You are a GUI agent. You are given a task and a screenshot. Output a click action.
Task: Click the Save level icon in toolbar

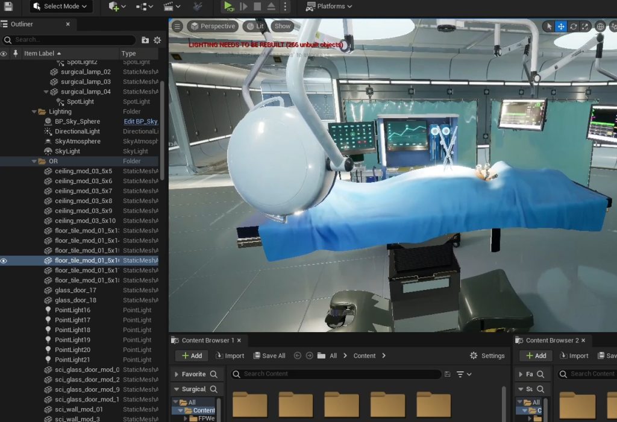[8, 7]
